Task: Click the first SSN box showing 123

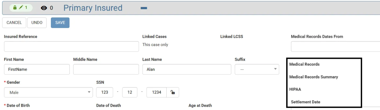Action: click(105, 92)
